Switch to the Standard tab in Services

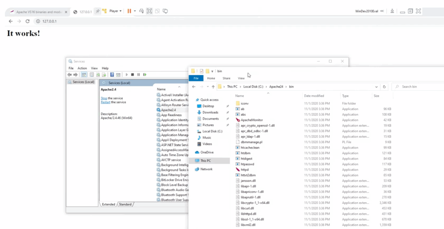125,204
